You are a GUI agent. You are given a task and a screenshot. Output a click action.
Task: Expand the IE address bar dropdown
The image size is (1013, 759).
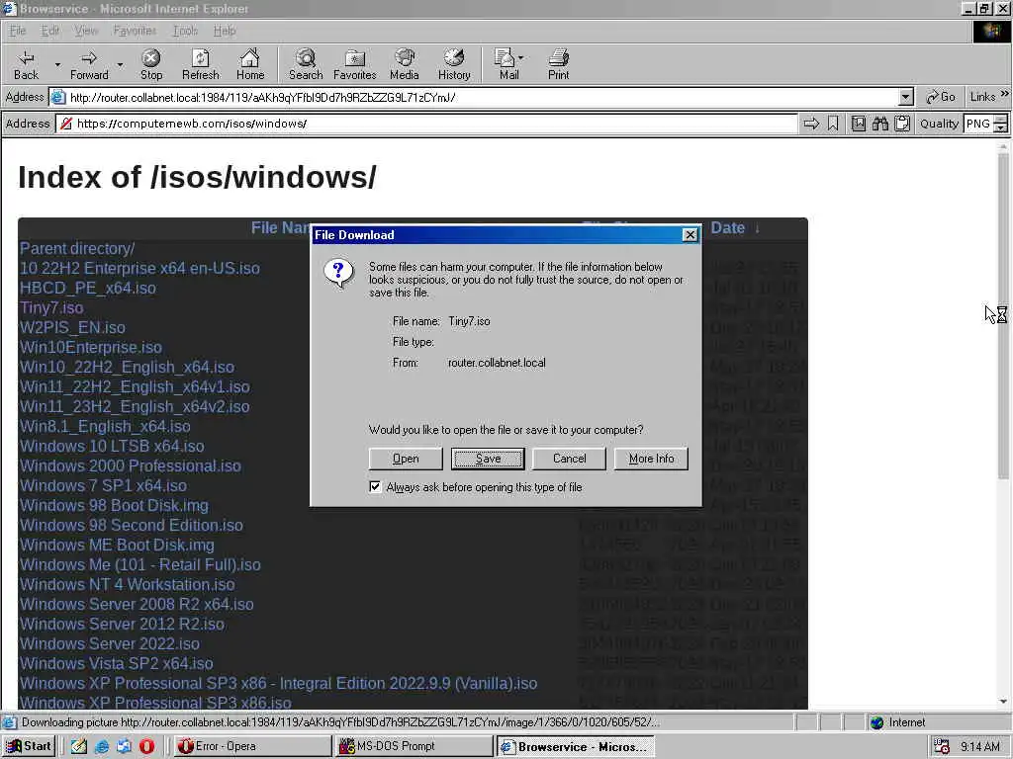(906, 98)
